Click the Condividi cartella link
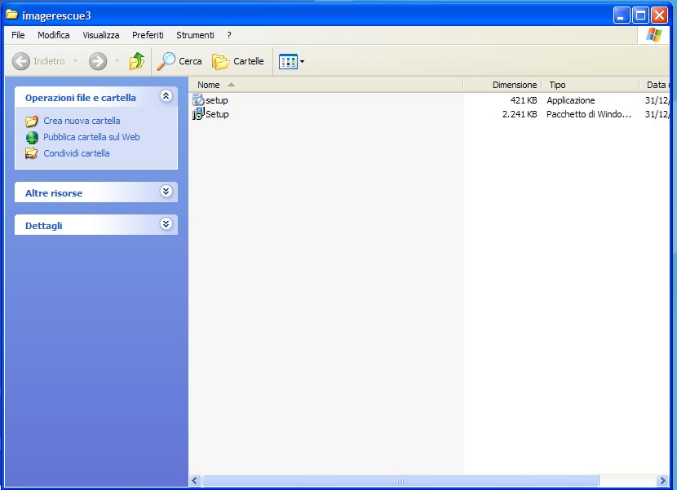Viewport: 677px width, 490px height. pos(77,153)
